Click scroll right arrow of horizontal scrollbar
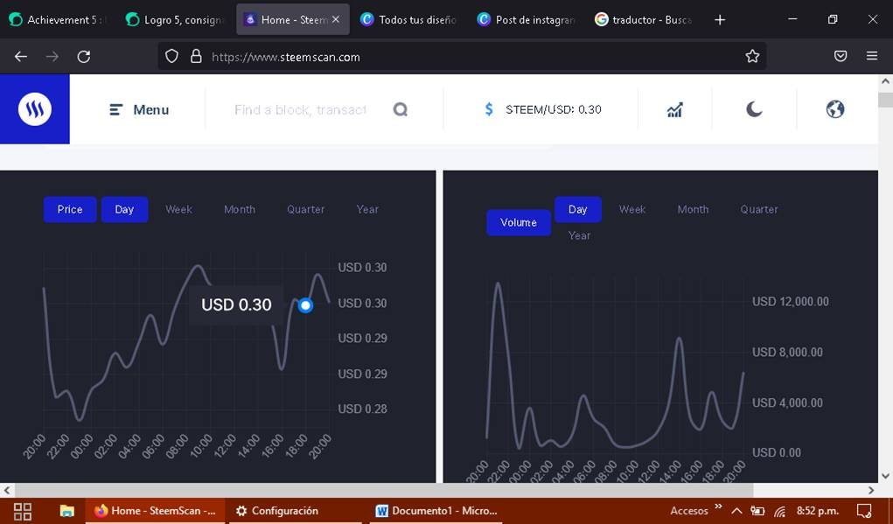Image resolution: width=893 pixels, height=524 pixels. 871,490
